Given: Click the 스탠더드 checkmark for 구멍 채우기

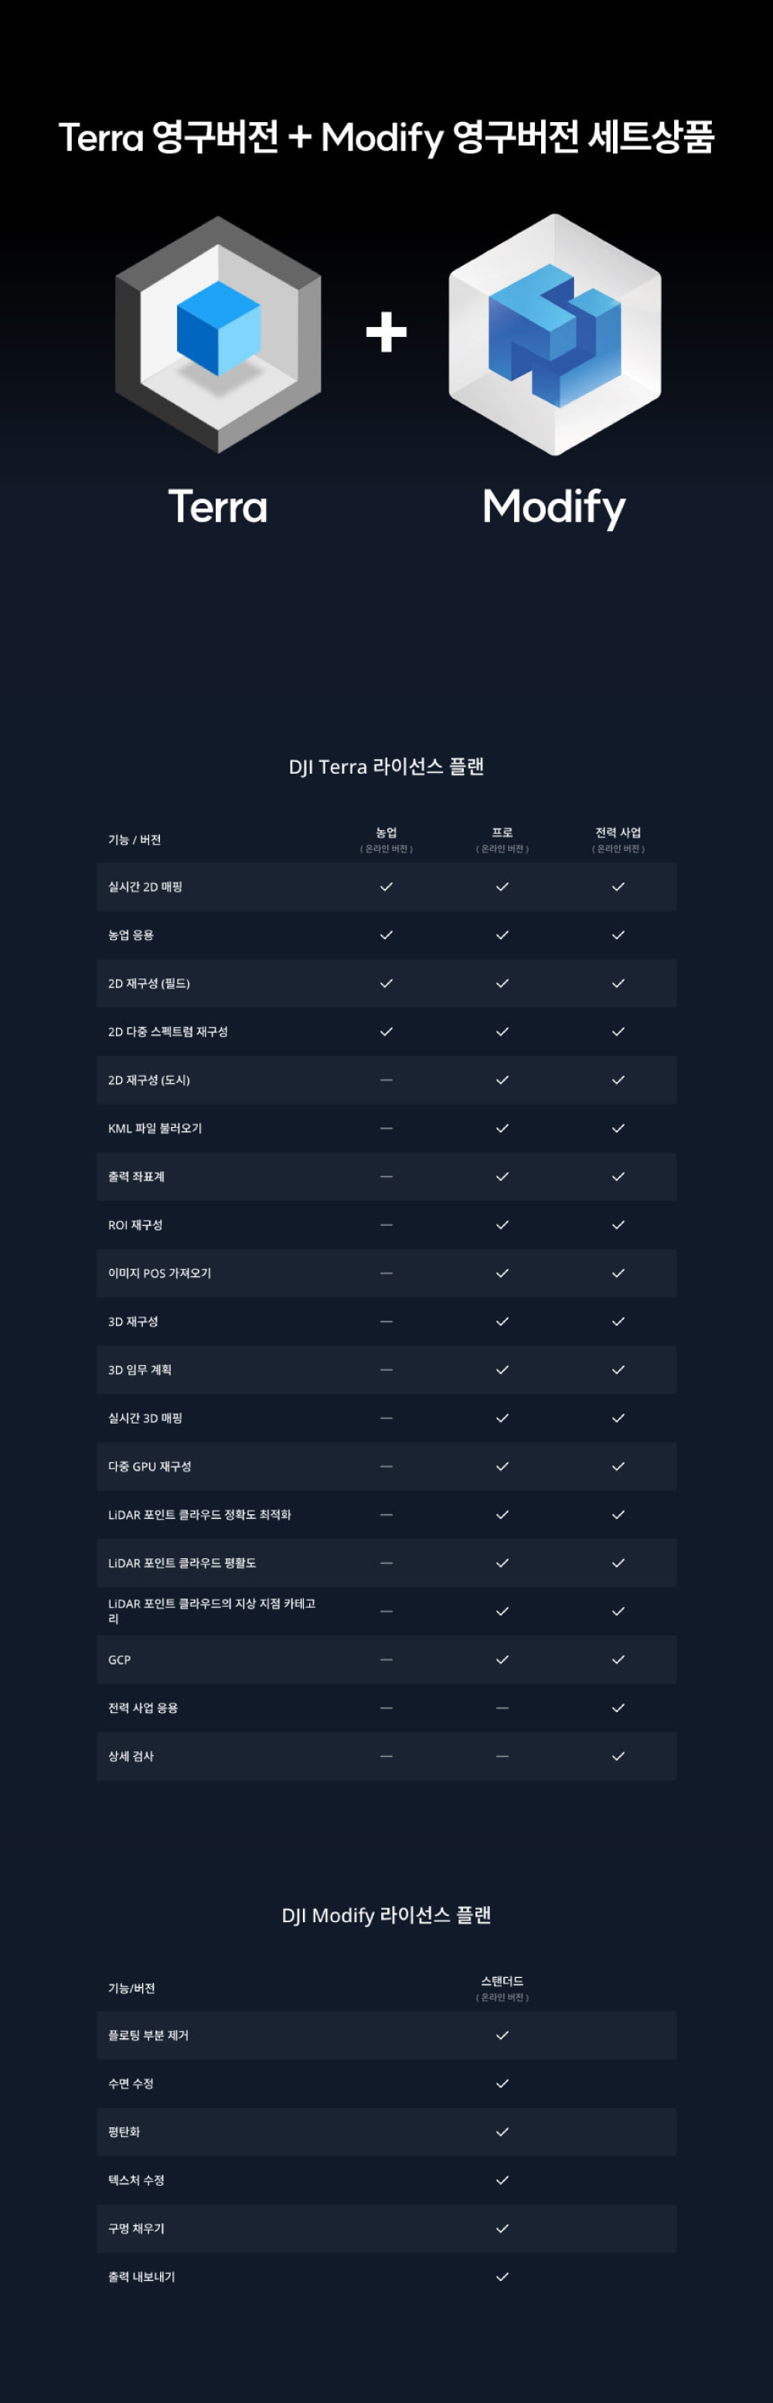Looking at the screenshot, I should point(502,2228).
